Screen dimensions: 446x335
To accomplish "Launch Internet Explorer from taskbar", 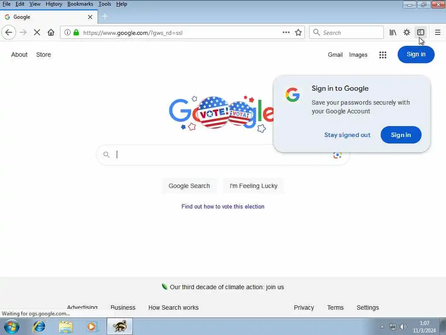I will point(39,326).
